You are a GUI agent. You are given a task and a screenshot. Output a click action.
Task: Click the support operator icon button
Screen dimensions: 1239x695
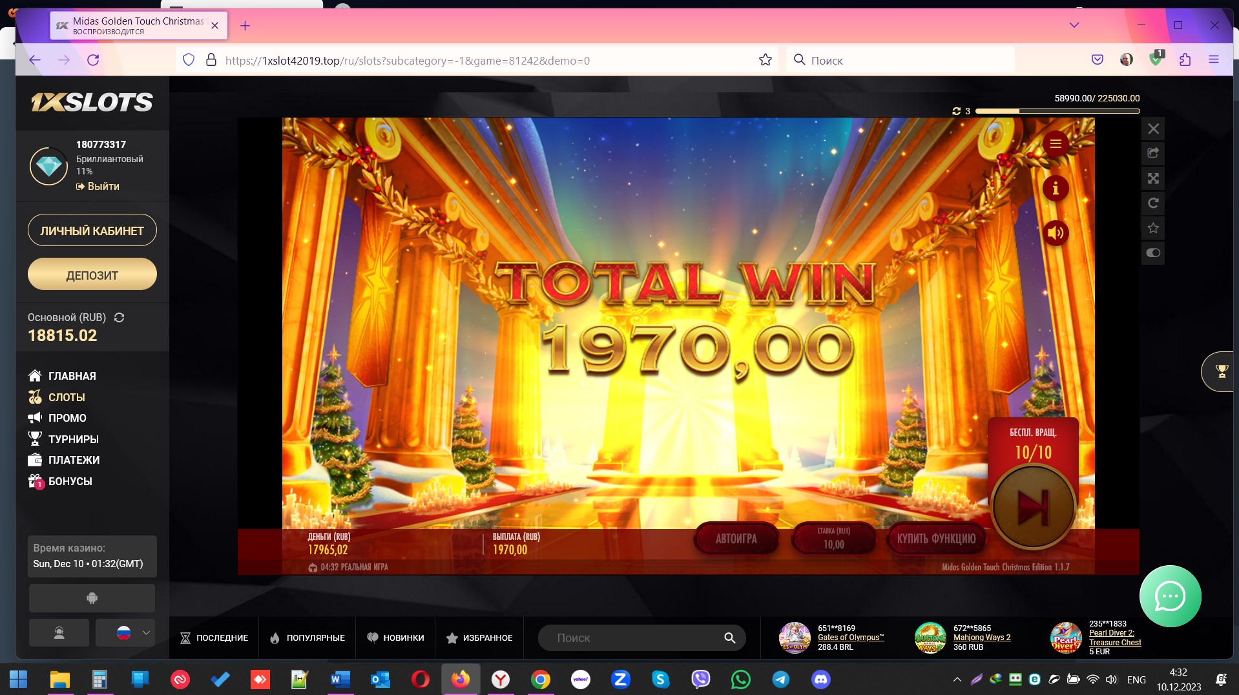59,633
